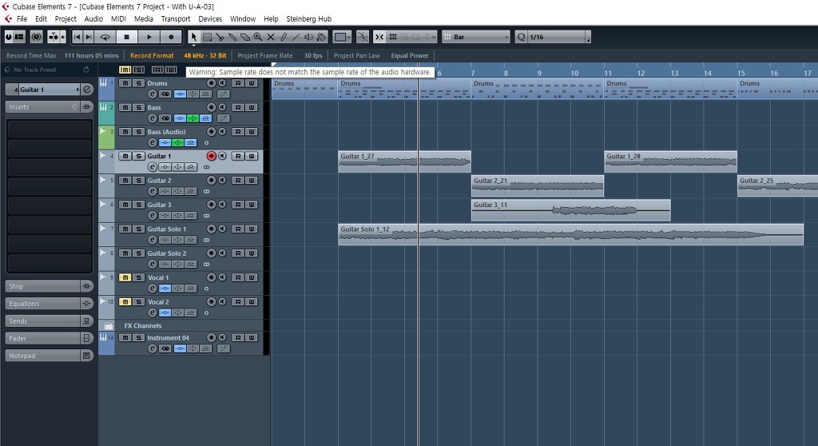Select the Draw pencil tool
The image size is (818, 446).
[284, 37]
